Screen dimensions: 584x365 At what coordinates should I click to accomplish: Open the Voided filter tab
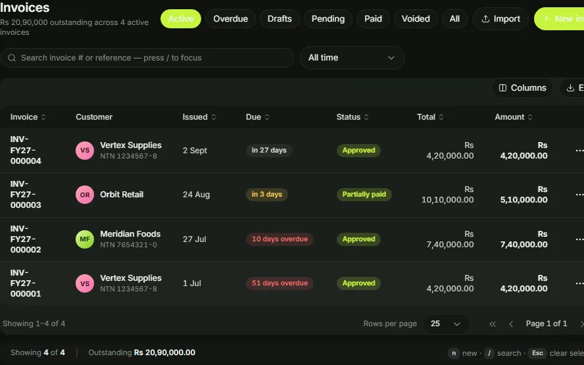[x=416, y=18]
